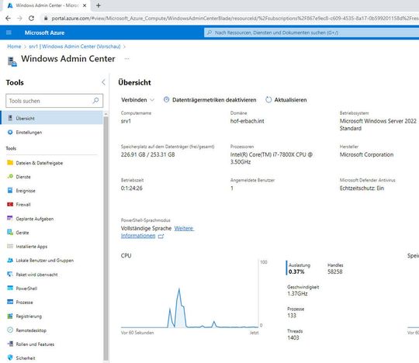Select Einstellungen menu entry
This screenshot has width=419, height=363.
pyautogui.click(x=52, y=132)
